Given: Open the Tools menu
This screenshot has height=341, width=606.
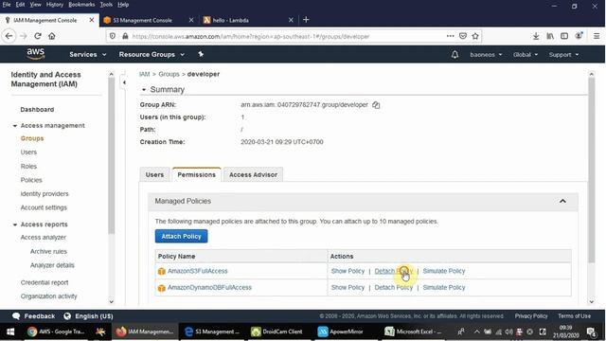Looking at the screenshot, I should coord(106,5).
